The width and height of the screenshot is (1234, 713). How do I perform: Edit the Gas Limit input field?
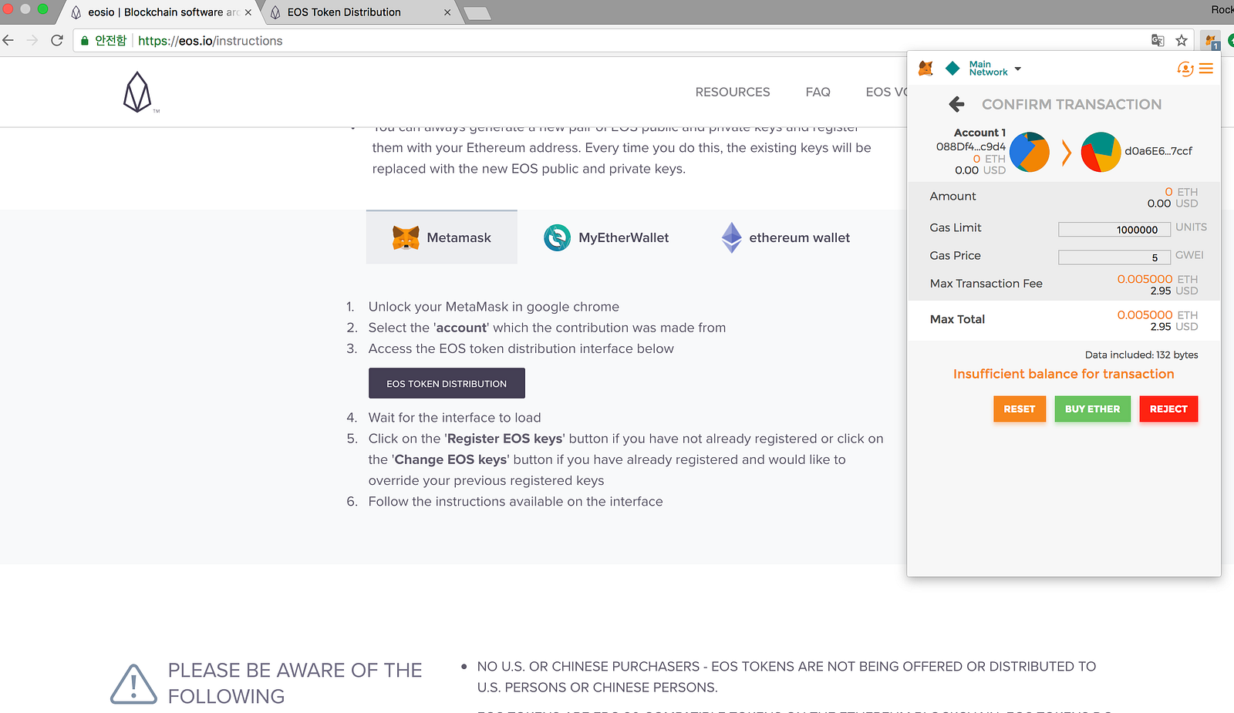(1114, 229)
